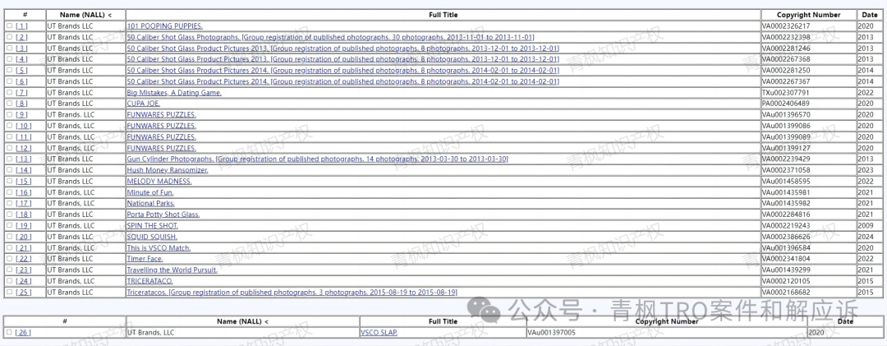This screenshot has height=346, width=887.
Task: Select copyright number VA0002326217
Action: click(786, 26)
